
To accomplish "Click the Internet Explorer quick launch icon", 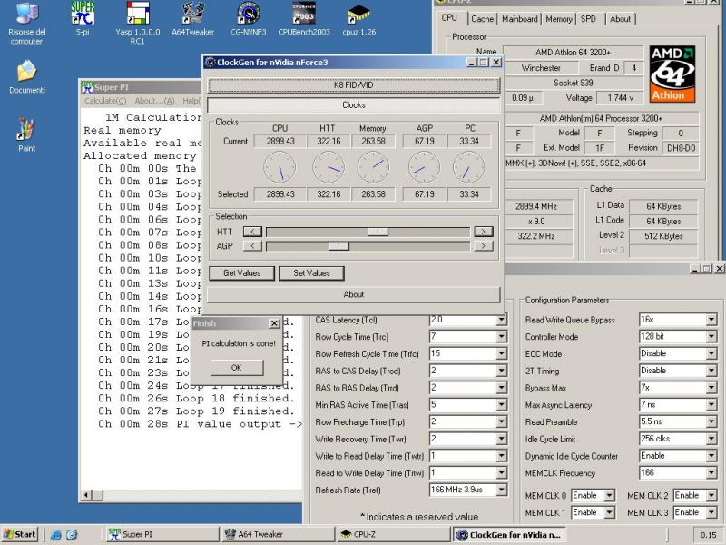I will pyautogui.click(x=55, y=534).
